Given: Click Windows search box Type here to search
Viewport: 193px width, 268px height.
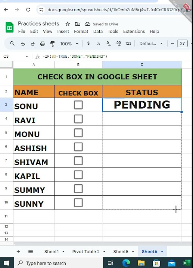Looking at the screenshot, I should (58, 263).
